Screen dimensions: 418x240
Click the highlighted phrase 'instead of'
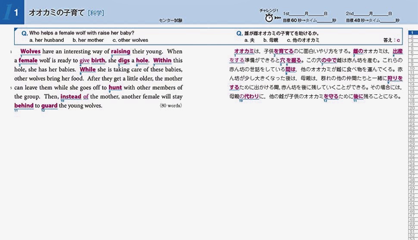coord(75,97)
